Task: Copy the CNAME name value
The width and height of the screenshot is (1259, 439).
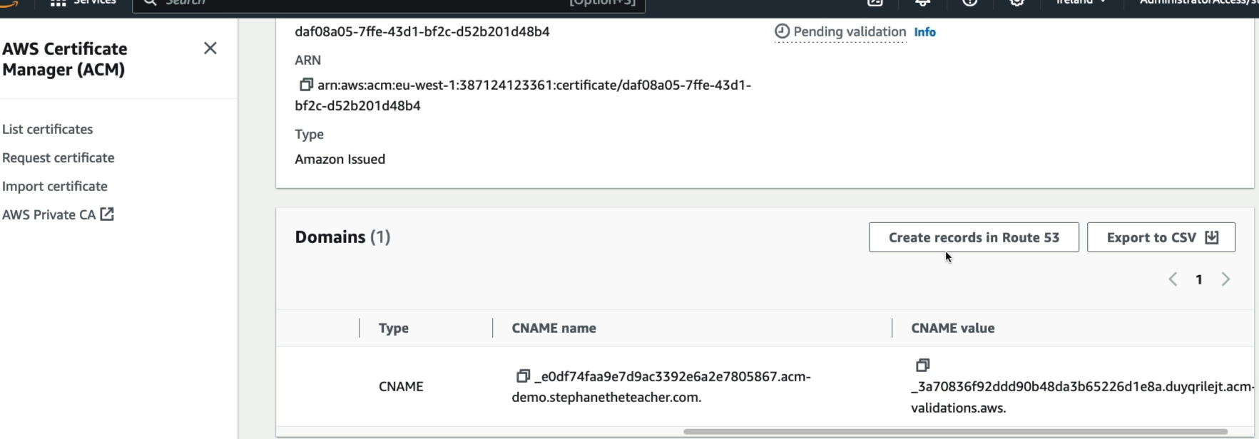Action: [x=523, y=376]
